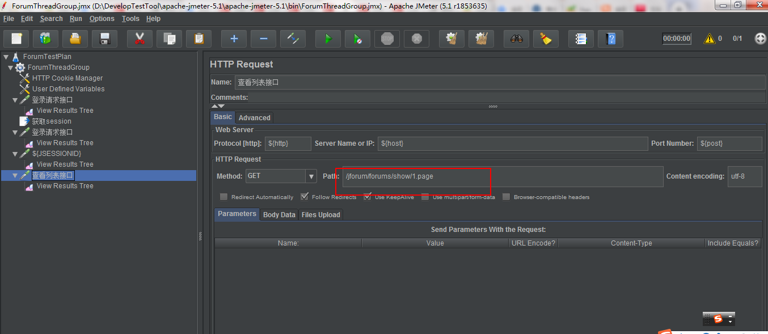Open Help via question mark icon
The image size is (768, 334).
[x=610, y=39]
